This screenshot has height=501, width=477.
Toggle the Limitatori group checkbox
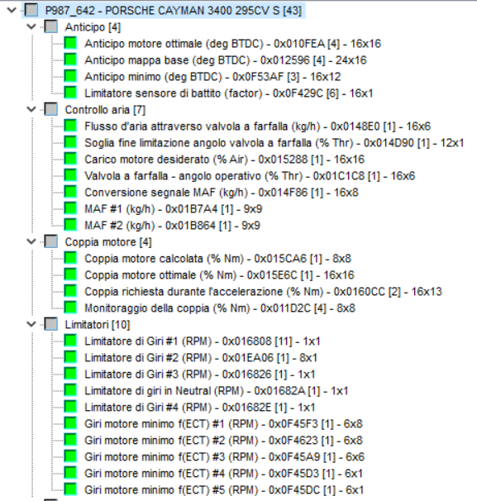tap(50, 324)
